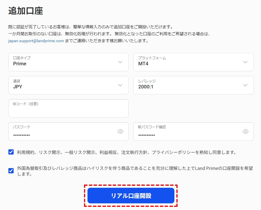Click the chevron arrow in レバレッジ field
The height and width of the screenshot is (210, 261).
click(245, 85)
